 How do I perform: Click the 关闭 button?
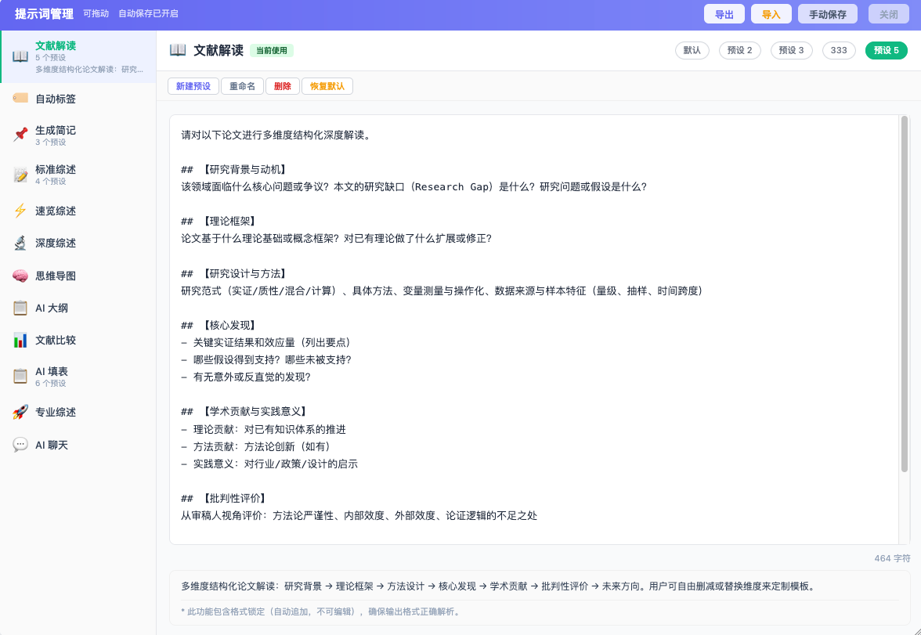click(889, 14)
